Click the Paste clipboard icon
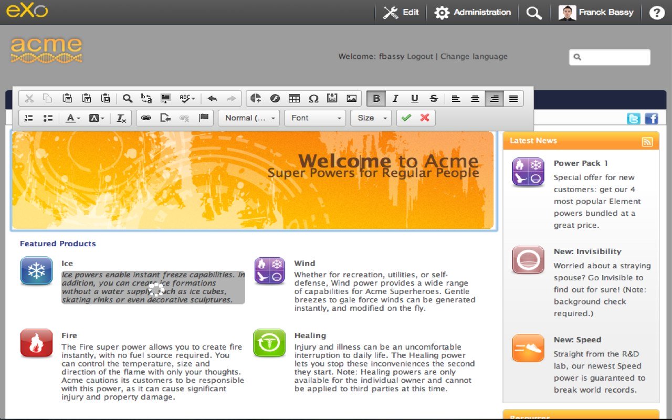 tap(67, 98)
